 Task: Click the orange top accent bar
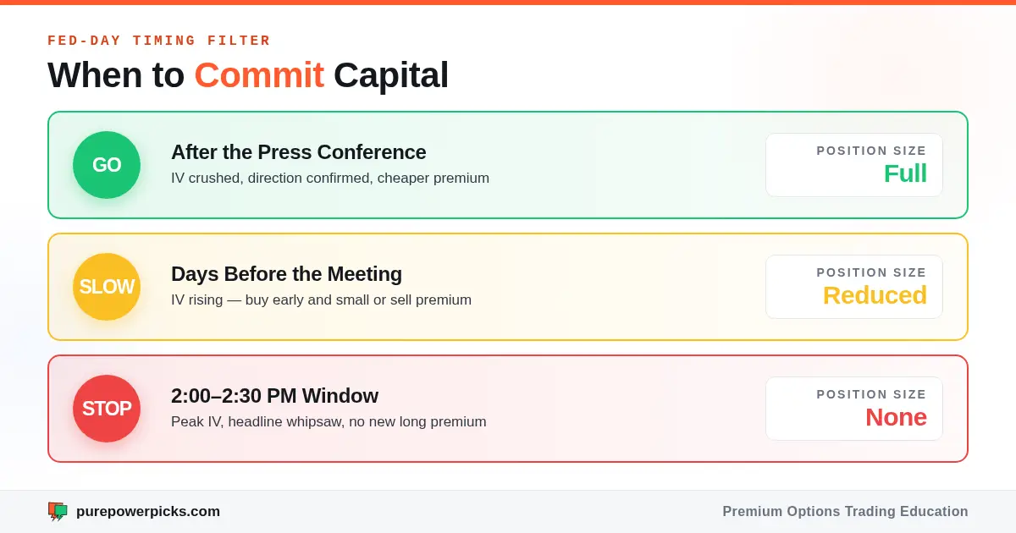508,3
